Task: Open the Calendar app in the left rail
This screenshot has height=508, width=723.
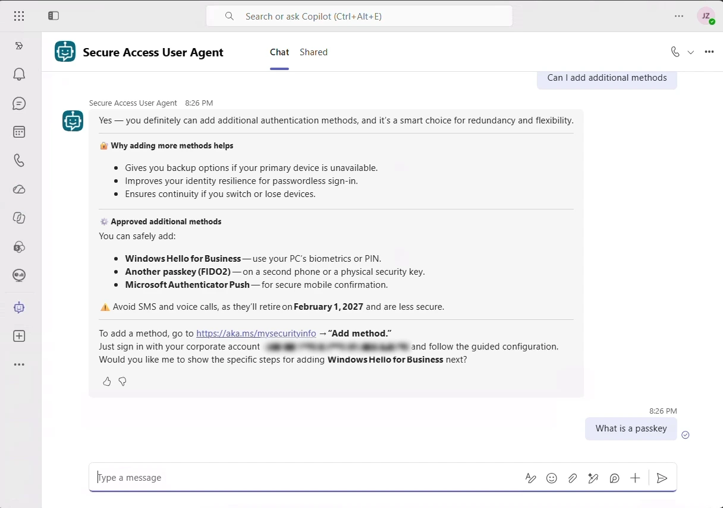Action: (x=19, y=132)
